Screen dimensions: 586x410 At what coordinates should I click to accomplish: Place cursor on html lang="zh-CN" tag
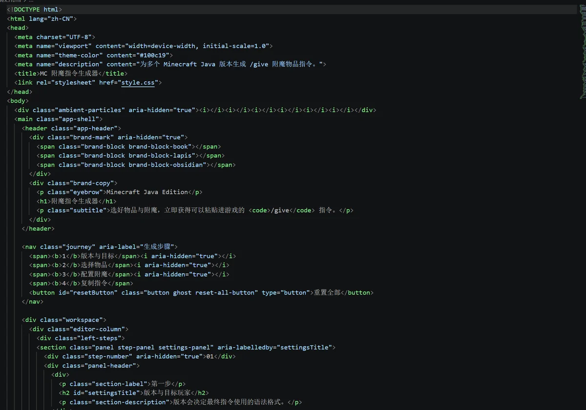(42, 19)
